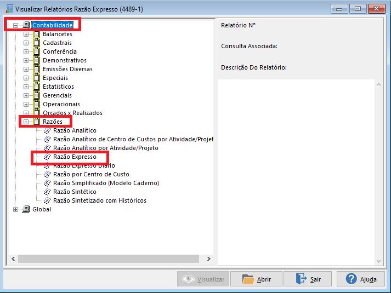Expand the Cadastrais node

click(26, 43)
